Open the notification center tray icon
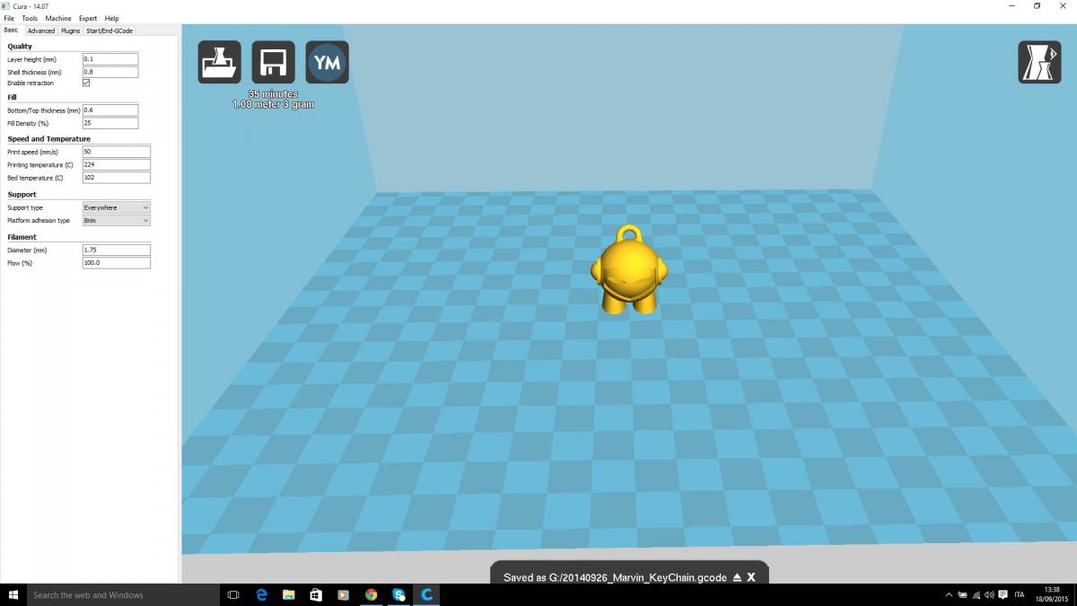This screenshot has height=606, width=1077. pyautogui.click(x=1002, y=594)
